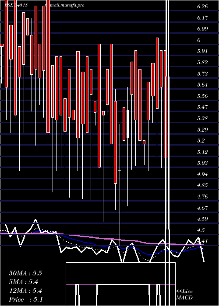Click the 4.41 price axis label
This screenshot has height=306, width=219.
(202, 241)
